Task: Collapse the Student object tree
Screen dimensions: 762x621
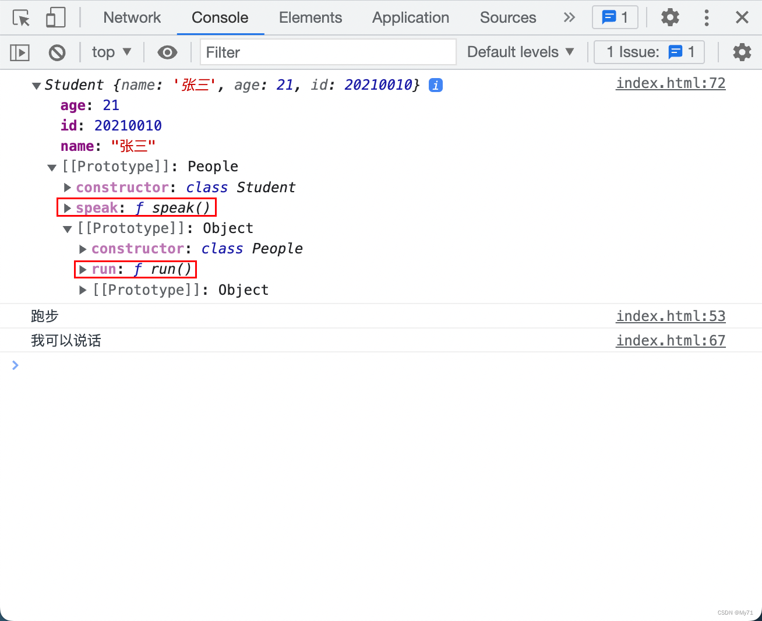Action: pyautogui.click(x=36, y=86)
